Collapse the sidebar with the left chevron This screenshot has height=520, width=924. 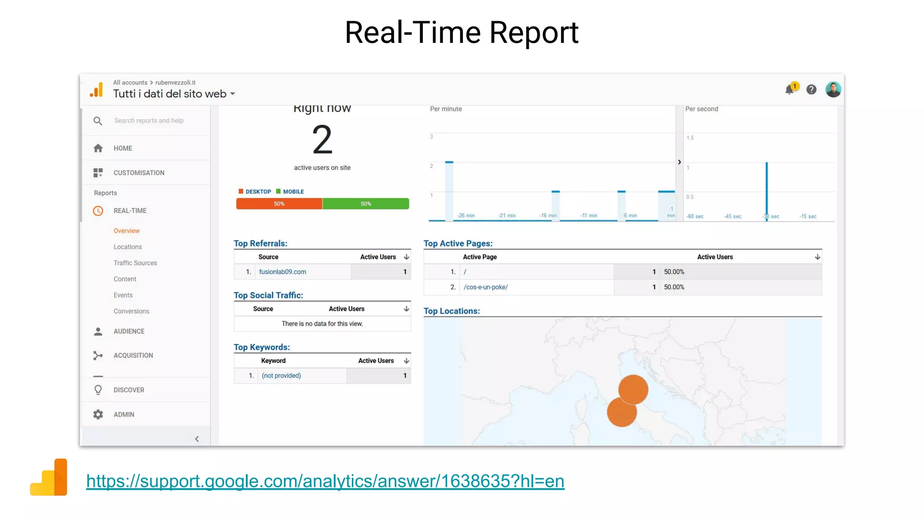[x=197, y=439]
